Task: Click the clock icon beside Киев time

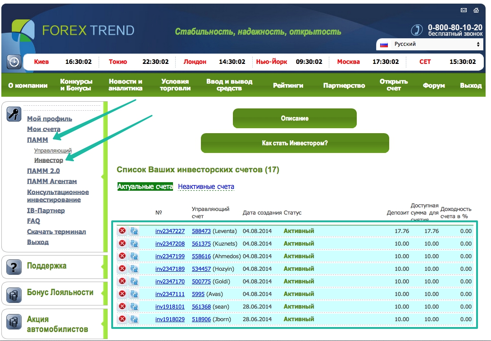Action: tap(14, 62)
